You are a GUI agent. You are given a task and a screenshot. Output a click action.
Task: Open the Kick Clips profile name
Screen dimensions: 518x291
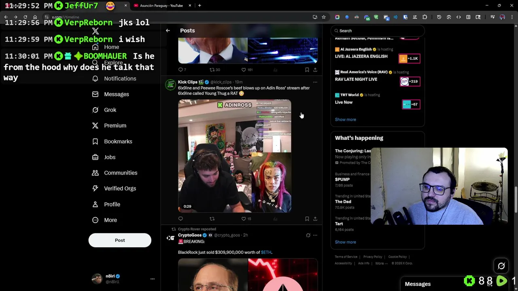click(x=187, y=82)
